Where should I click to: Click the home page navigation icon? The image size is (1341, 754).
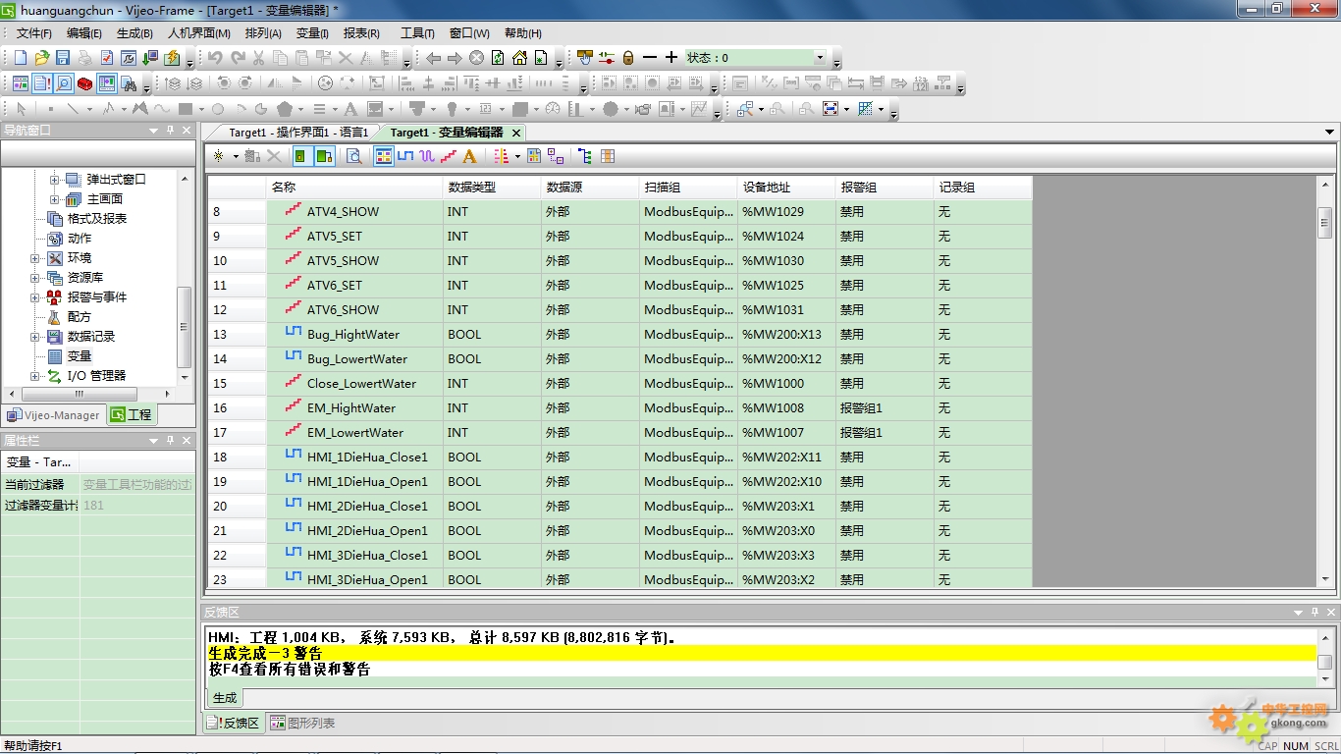pos(519,58)
